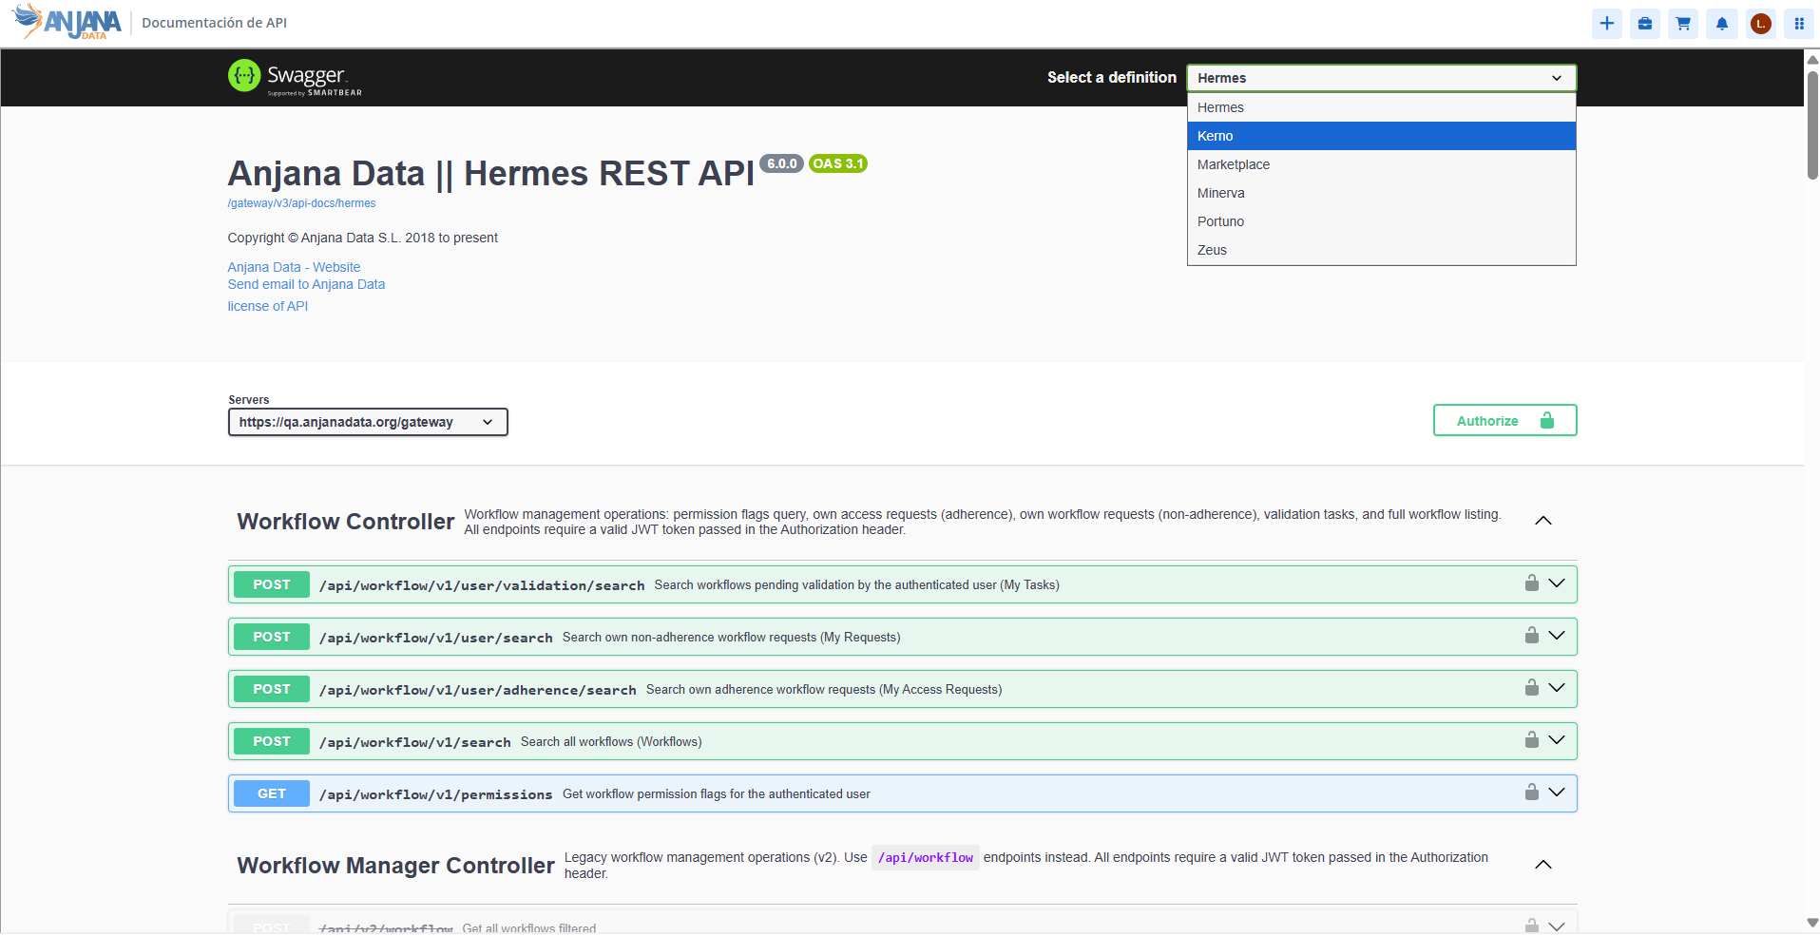1820x936 pixels.
Task: Click the /api/workflow/v1/user/search path text
Action: 436,638
